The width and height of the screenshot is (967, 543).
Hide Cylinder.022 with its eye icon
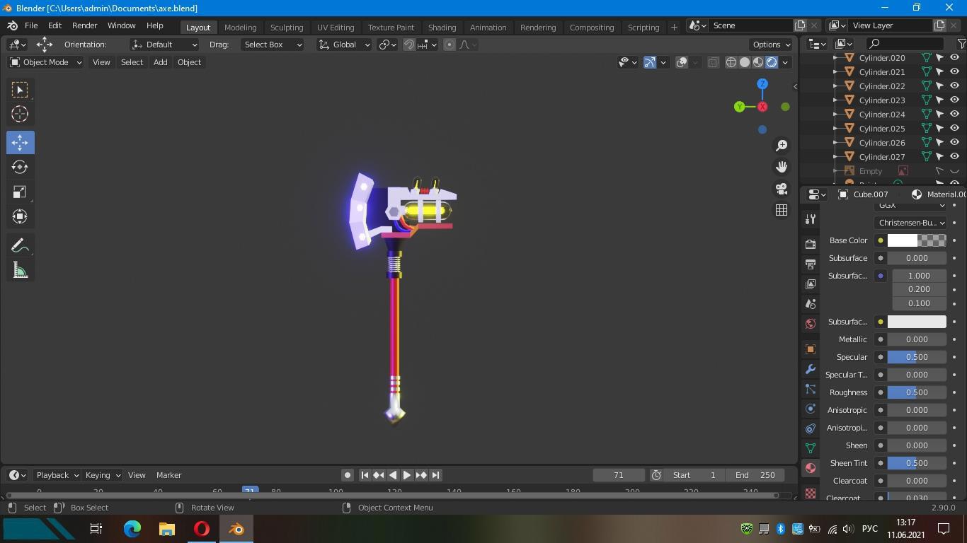954,86
